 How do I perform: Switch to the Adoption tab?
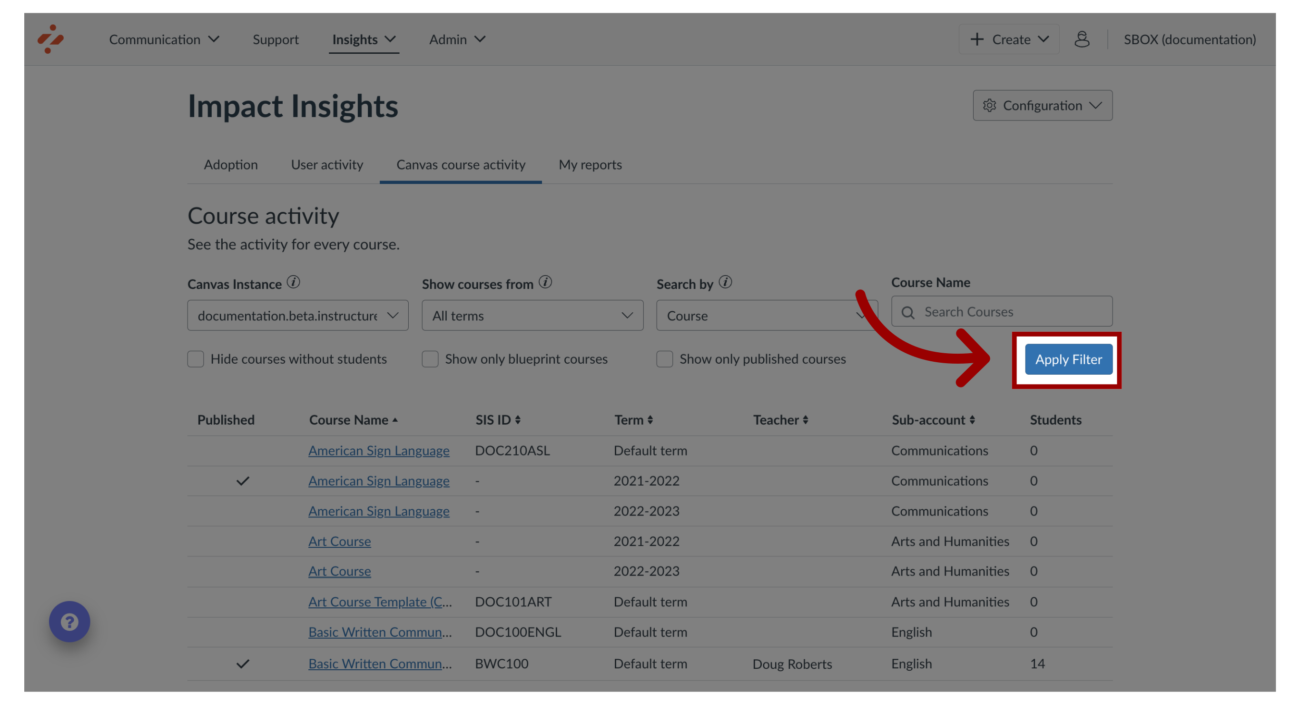click(x=231, y=165)
